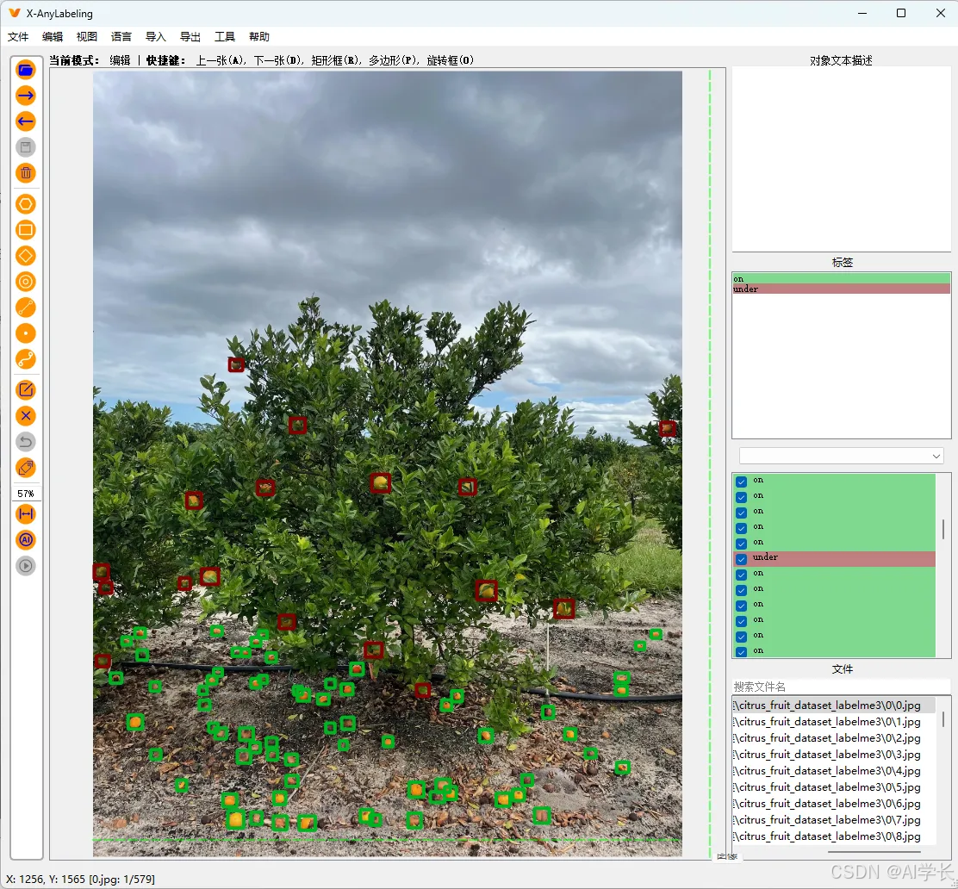The height and width of the screenshot is (889, 958).
Task: Open file 8.jpg in the file list
Action: 833,836
